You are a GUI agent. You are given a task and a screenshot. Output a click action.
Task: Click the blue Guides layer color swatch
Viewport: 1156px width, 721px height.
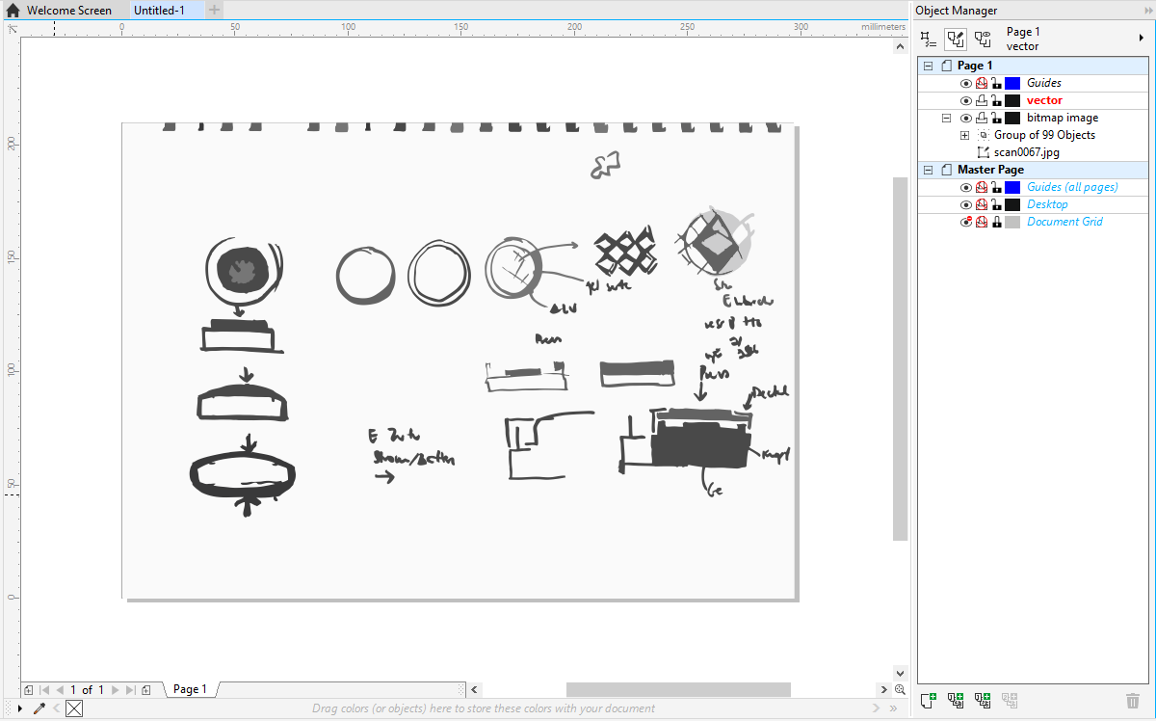tap(1012, 83)
